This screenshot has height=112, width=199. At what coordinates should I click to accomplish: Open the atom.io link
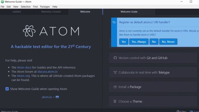pyautogui.click(x=47, y=97)
